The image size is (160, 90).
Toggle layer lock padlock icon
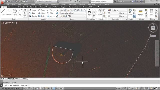point(66,16)
